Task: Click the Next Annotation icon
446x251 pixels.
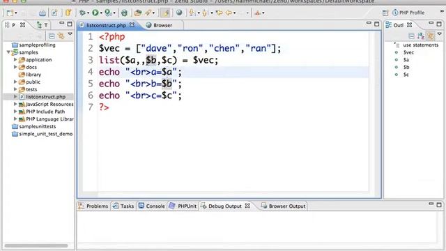Action: 192,13
